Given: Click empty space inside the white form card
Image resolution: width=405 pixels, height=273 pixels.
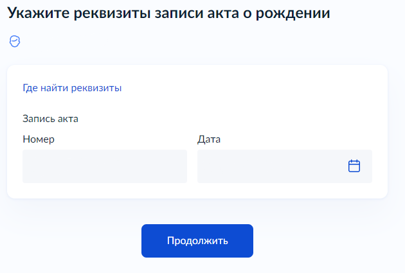Looking at the screenshot, I should [x=258, y=103].
